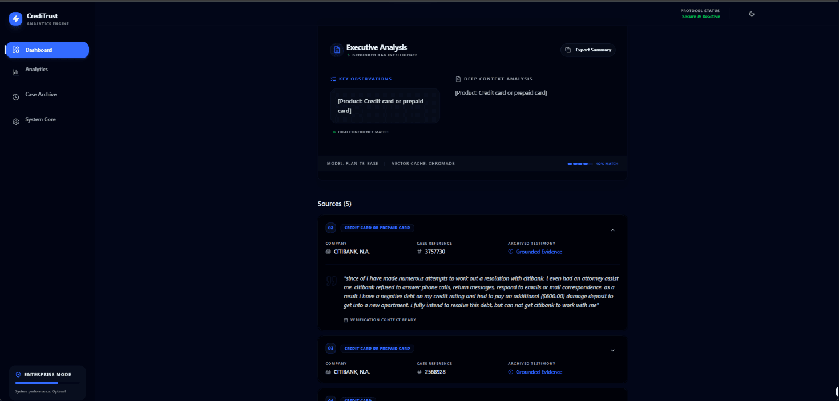Viewport: 839px width, 401px height.
Task: Click the Credit Card tag on source 02
Action: pyautogui.click(x=377, y=228)
